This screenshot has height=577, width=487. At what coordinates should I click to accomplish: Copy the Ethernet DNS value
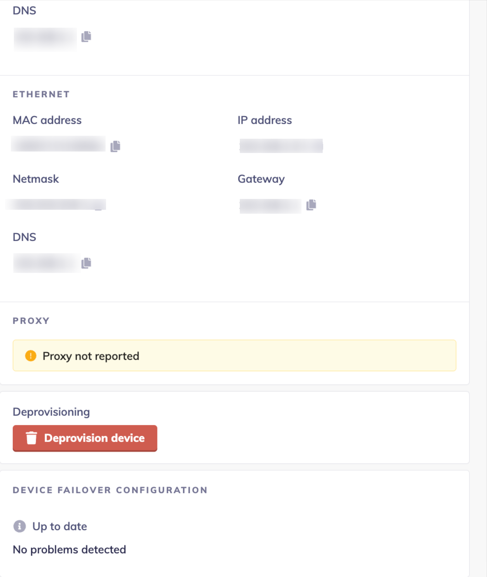(86, 263)
